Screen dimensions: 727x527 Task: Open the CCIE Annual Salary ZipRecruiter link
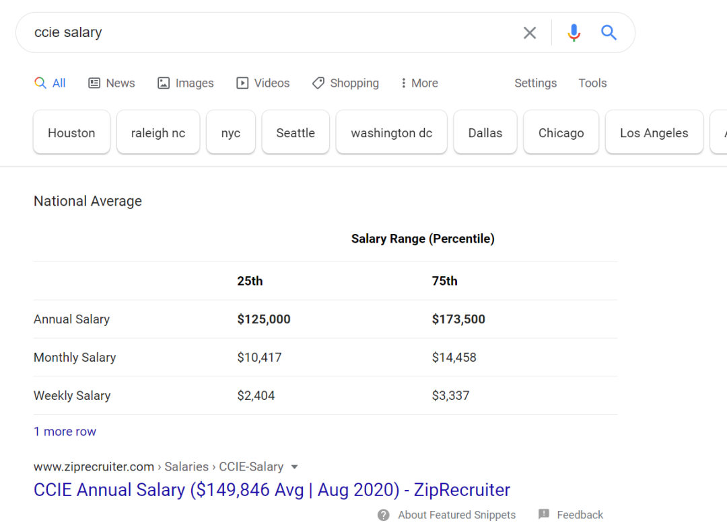[x=272, y=489]
